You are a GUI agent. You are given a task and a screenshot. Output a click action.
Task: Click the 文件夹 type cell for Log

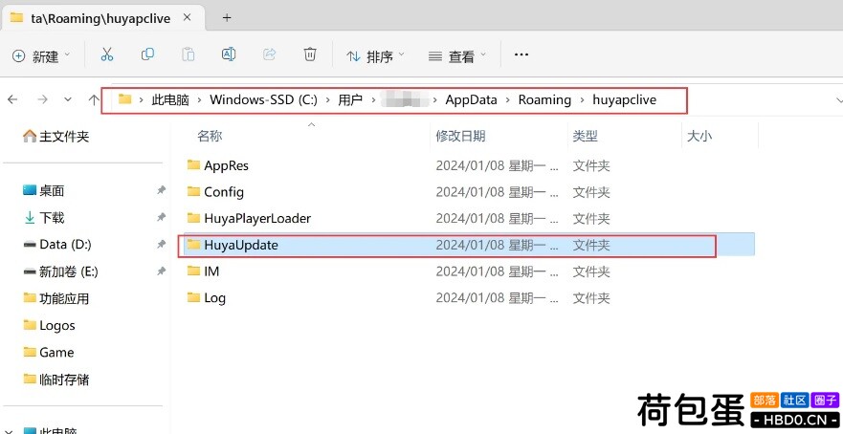click(591, 297)
